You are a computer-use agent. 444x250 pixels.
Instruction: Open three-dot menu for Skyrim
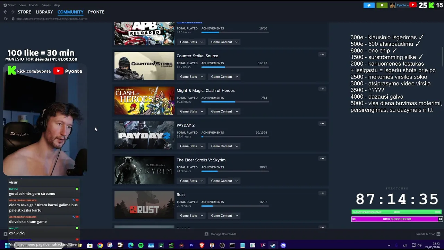(322, 158)
